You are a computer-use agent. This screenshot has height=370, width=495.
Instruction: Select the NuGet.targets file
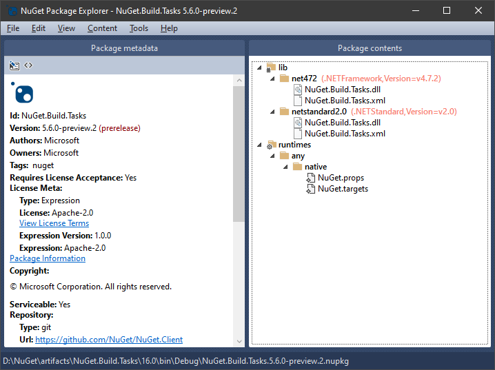[x=343, y=189]
